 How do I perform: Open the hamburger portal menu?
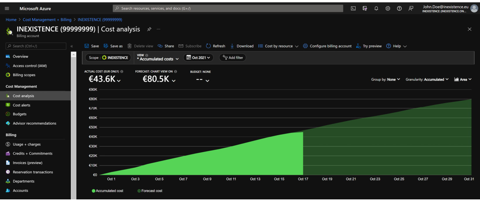click(x=7, y=8)
